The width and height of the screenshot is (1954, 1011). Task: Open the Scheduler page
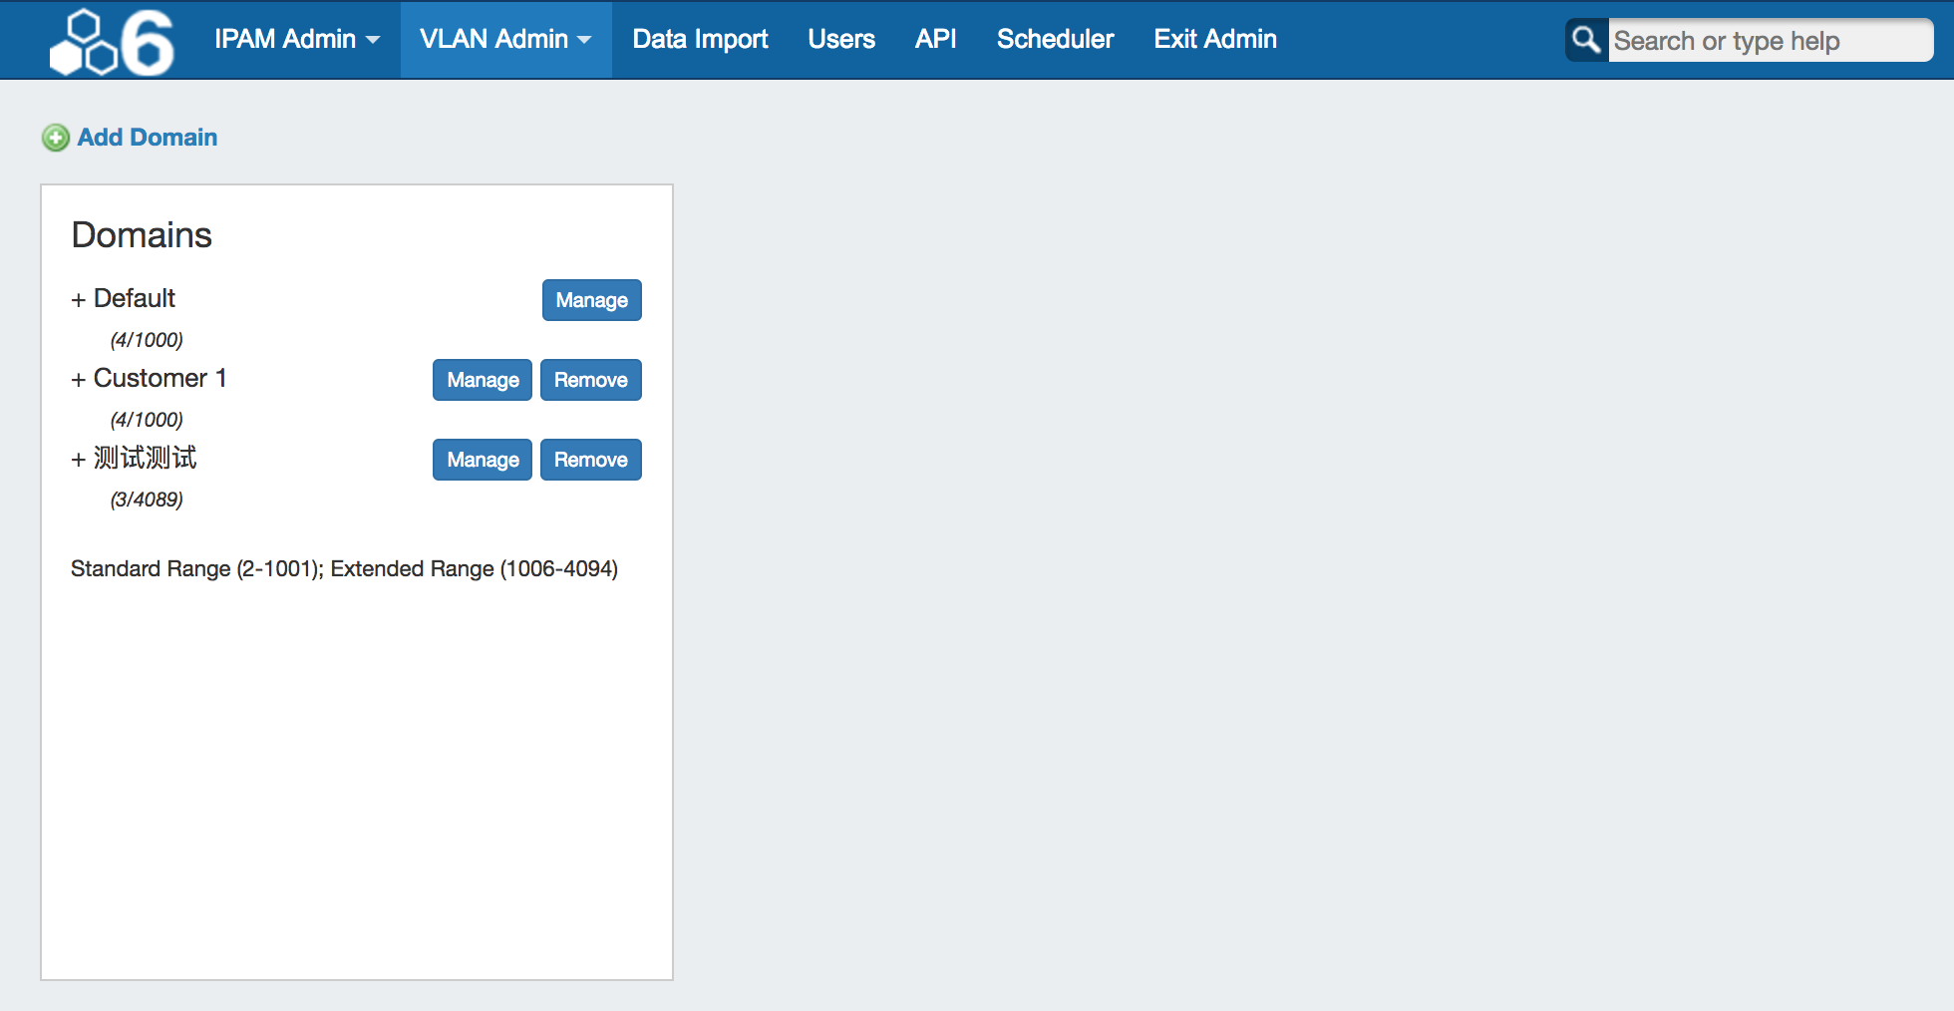1055,40
